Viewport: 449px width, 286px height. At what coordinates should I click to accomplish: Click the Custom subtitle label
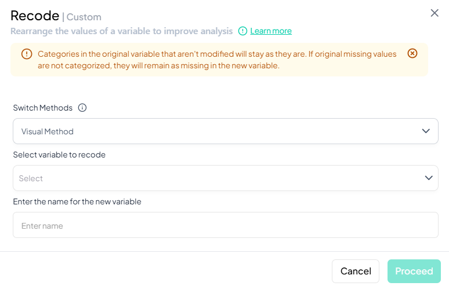pyautogui.click(x=84, y=17)
